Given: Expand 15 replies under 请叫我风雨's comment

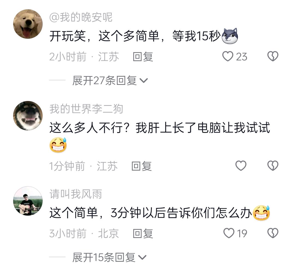Looking at the screenshot, I should coord(109,257).
